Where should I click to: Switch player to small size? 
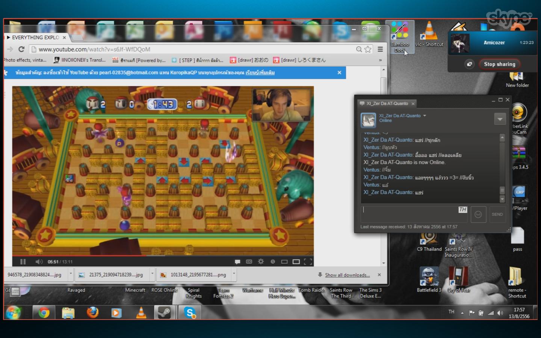pyautogui.click(x=284, y=262)
